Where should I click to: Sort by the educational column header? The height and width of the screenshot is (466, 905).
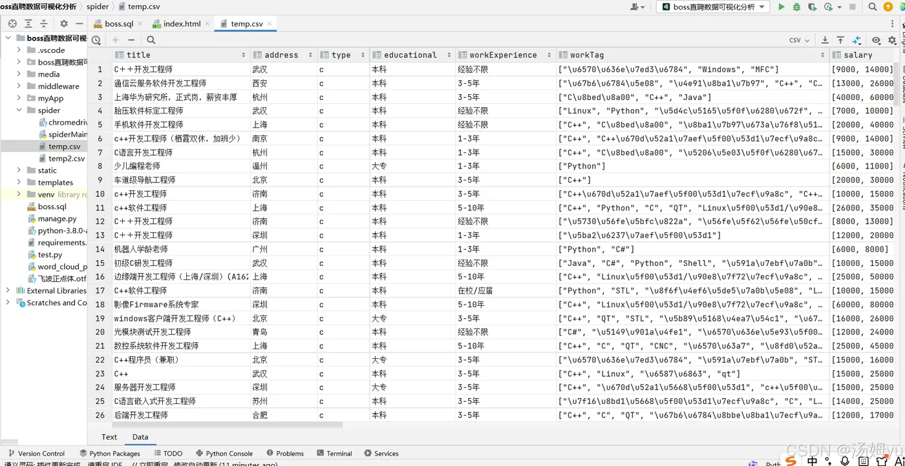tap(412, 55)
